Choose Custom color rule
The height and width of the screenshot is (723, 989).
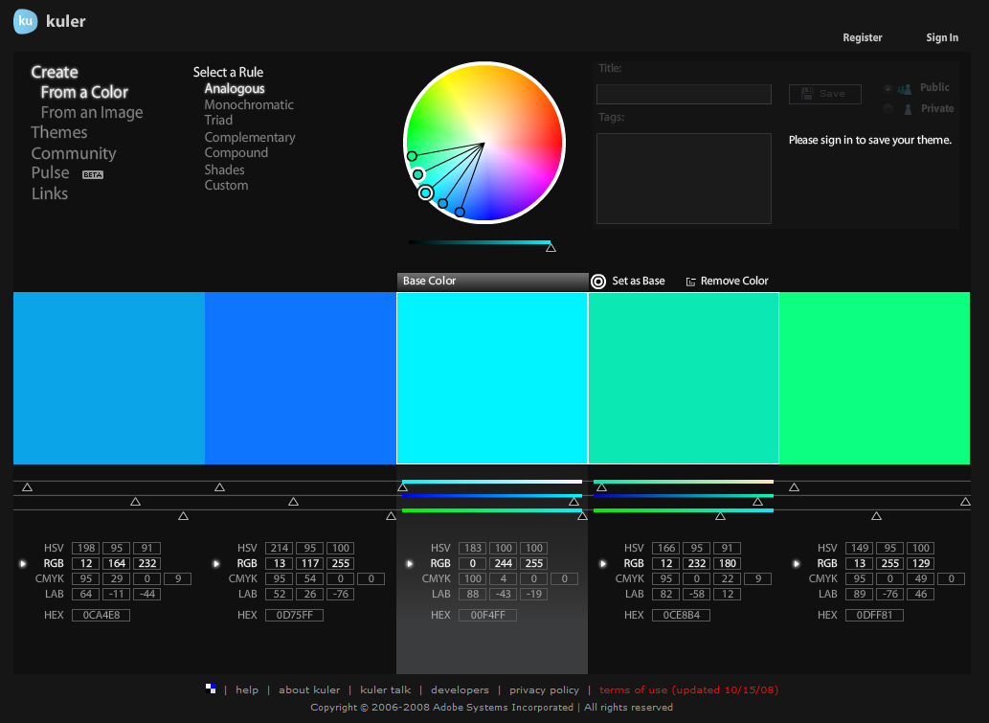coord(227,186)
